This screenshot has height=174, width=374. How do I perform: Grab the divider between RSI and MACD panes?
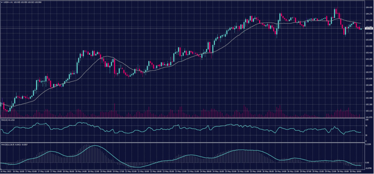pyautogui.click(x=183, y=142)
